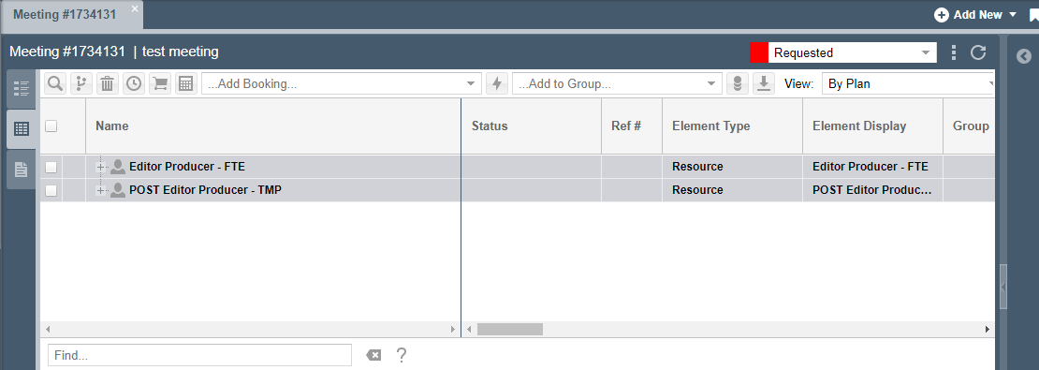This screenshot has width=1039, height=370.
Task: Toggle the select-all header checkbox
Action: click(51, 126)
